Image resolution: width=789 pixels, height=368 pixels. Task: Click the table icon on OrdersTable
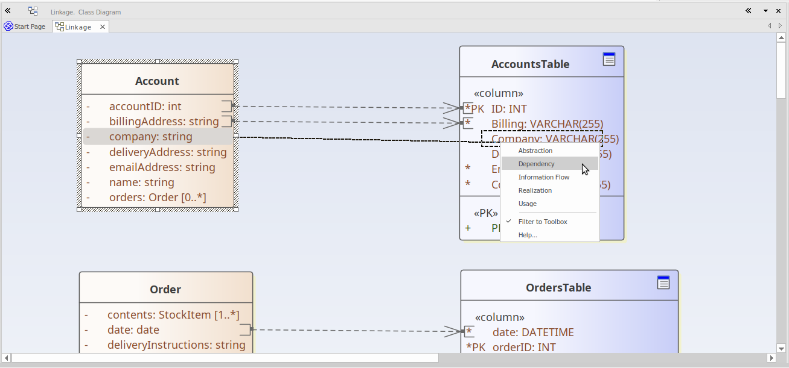click(x=663, y=282)
